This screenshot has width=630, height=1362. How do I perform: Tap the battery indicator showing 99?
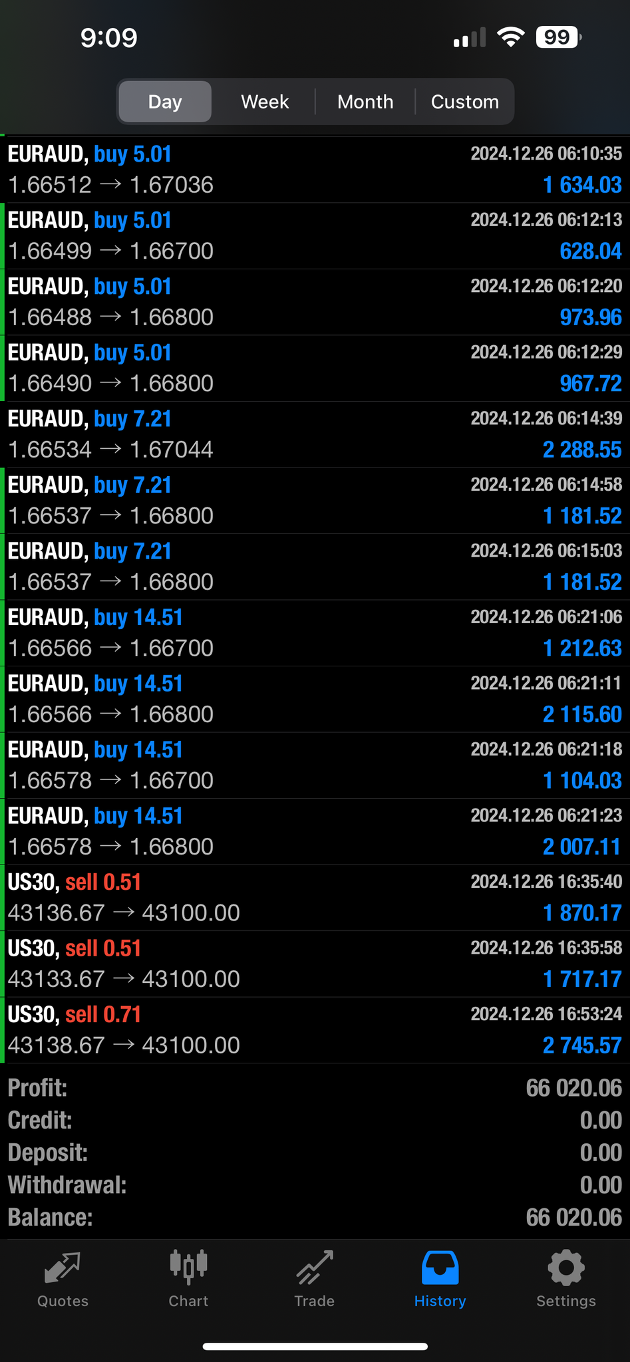point(558,37)
